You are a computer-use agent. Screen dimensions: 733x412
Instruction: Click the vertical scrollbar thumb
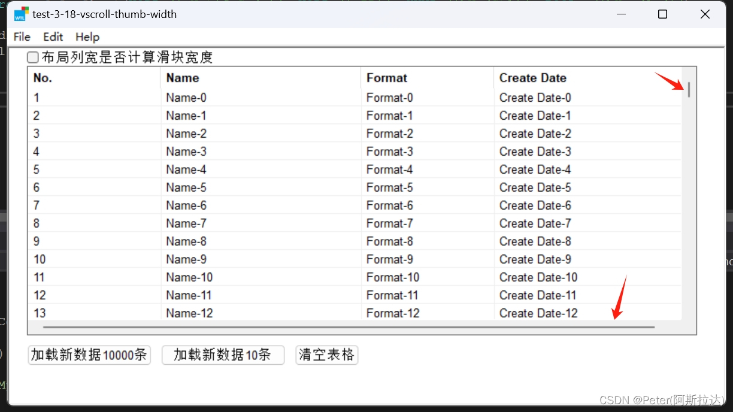pos(689,90)
